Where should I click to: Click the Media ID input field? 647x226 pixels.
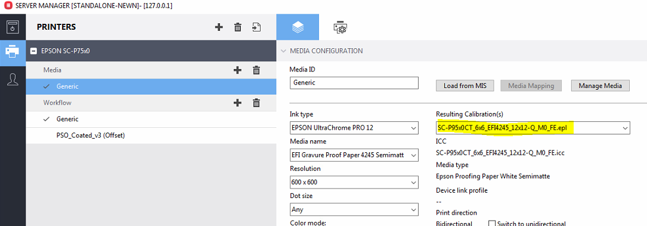[354, 83]
